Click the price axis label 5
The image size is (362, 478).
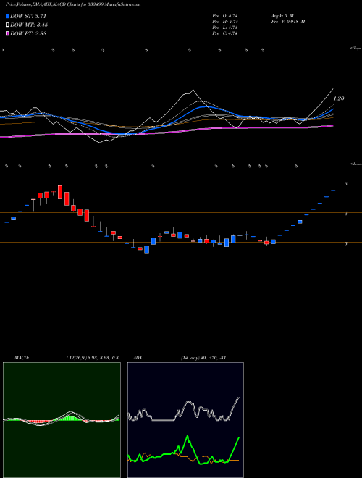click(x=346, y=184)
